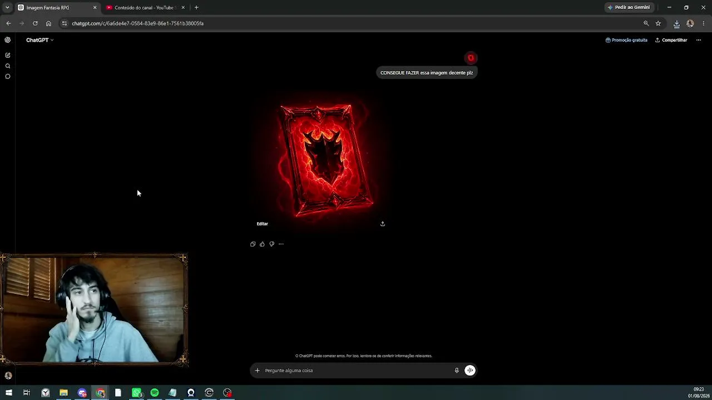712x400 pixels.
Task: Open File Explorer from the taskbar
Action: click(63, 393)
